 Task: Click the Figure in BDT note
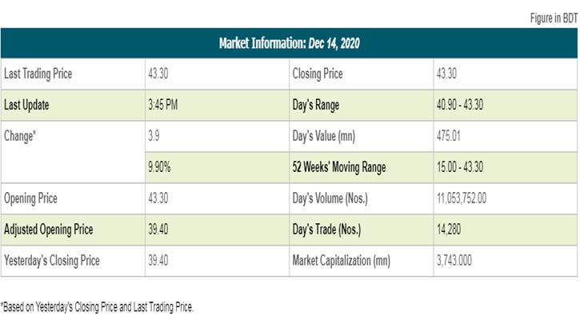[x=553, y=18]
